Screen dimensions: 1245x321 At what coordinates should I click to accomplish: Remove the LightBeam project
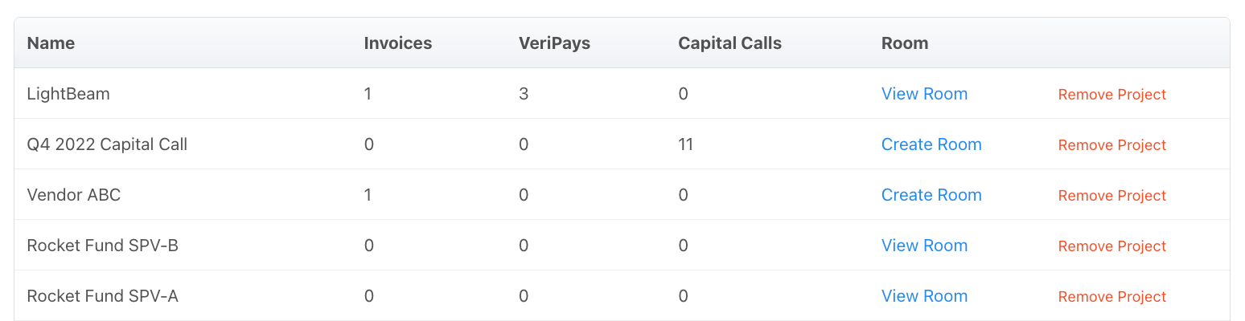[x=1111, y=95]
